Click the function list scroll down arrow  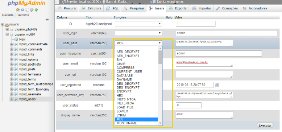pyautogui.click(x=160, y=123)
